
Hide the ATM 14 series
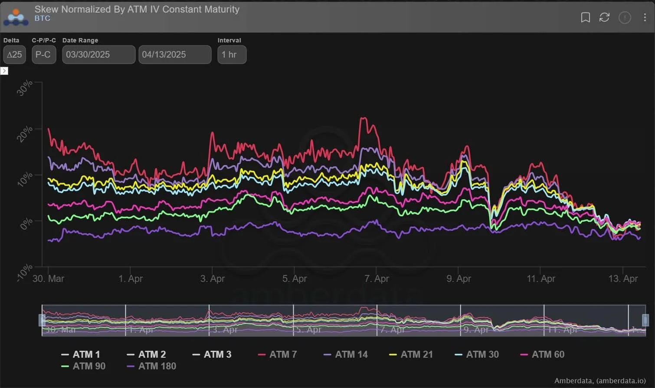tap(346, 354)
